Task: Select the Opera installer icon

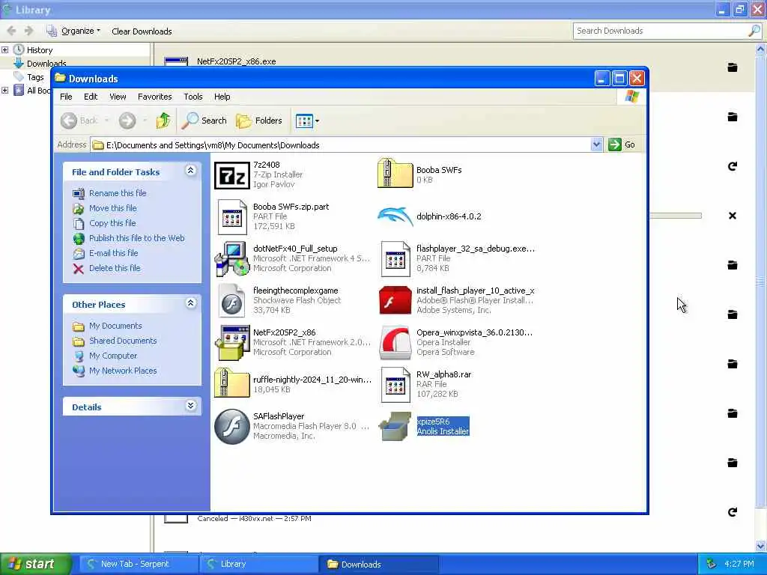Action: tap(395, 343)
